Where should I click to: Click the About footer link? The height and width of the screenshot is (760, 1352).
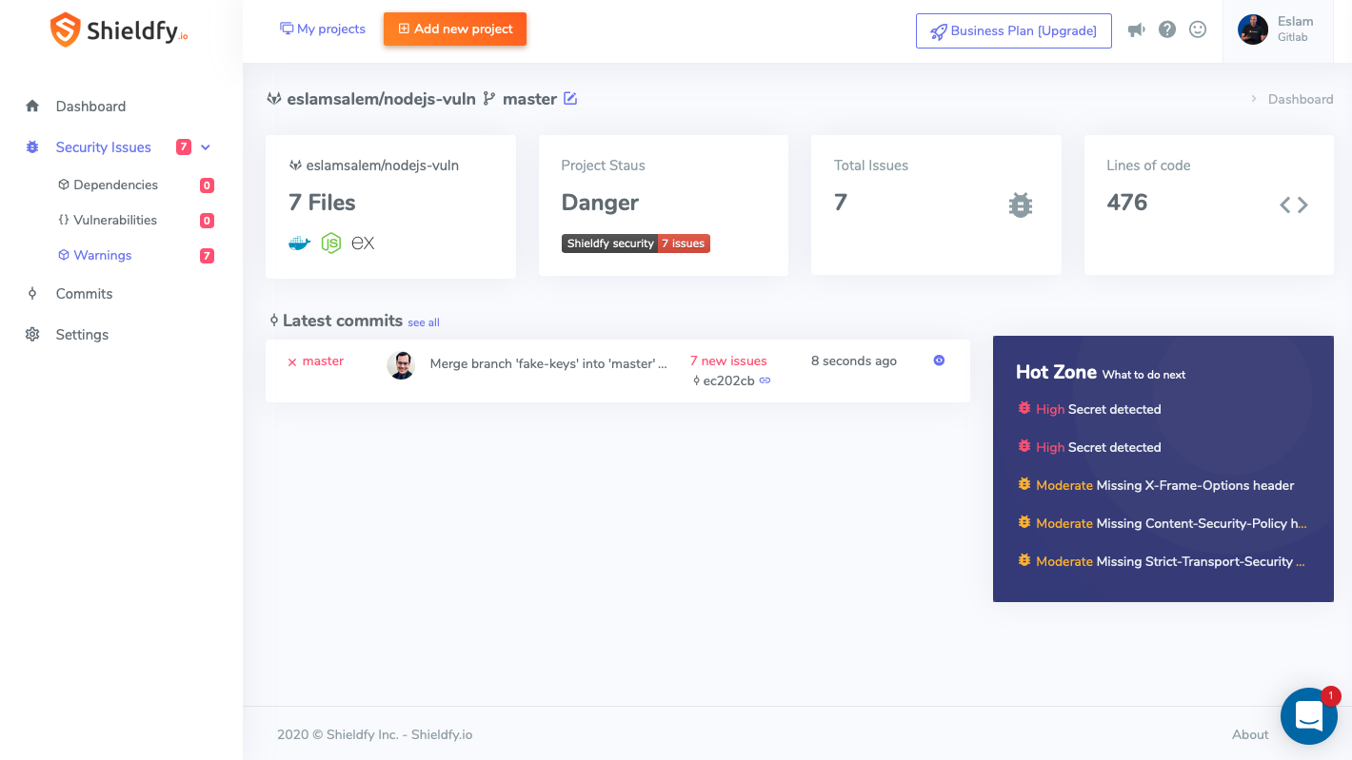1250,734
